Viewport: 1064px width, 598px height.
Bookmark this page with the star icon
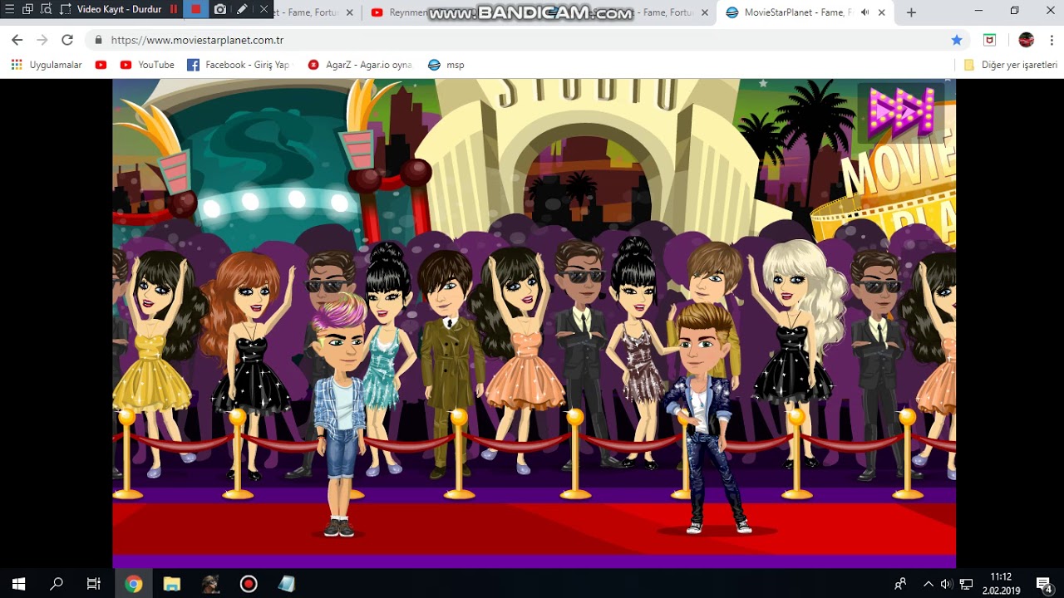click(957, 40)
